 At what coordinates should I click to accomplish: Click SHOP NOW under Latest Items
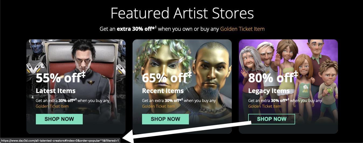[x=59, y=119]
